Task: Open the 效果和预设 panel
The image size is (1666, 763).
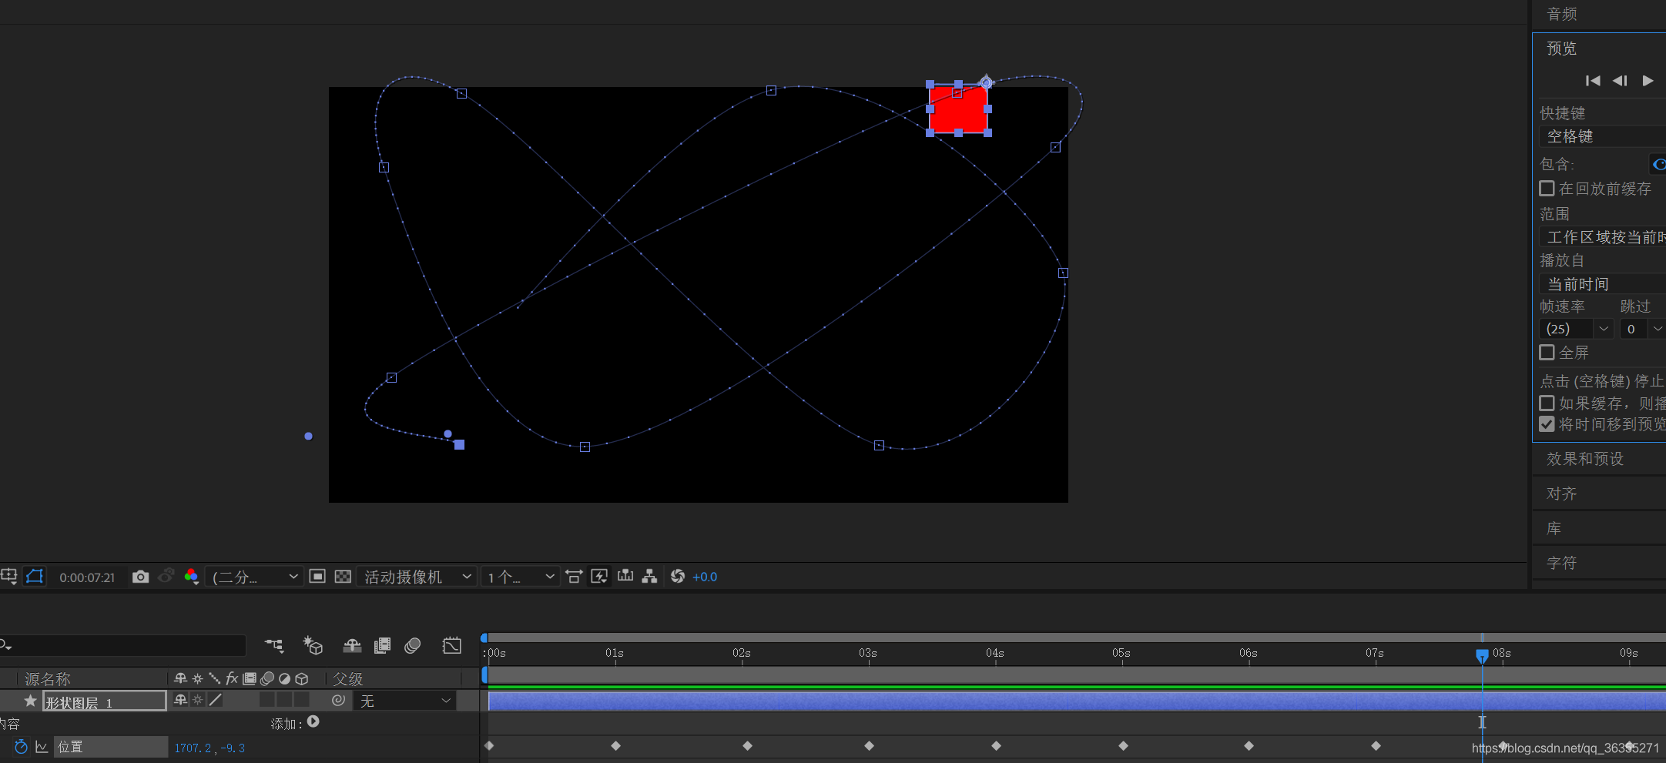Action: (1585, 459)
